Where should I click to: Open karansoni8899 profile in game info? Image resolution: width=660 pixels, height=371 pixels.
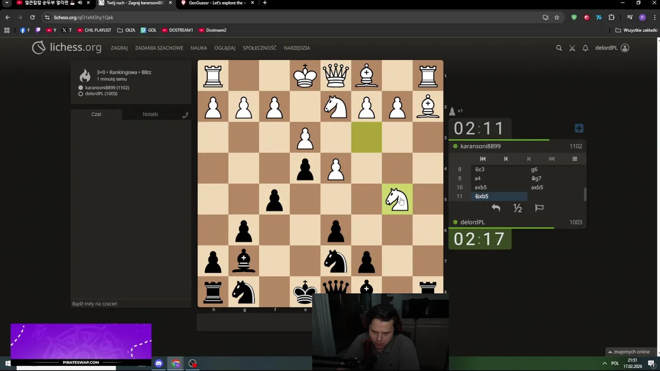coord(107,88)
